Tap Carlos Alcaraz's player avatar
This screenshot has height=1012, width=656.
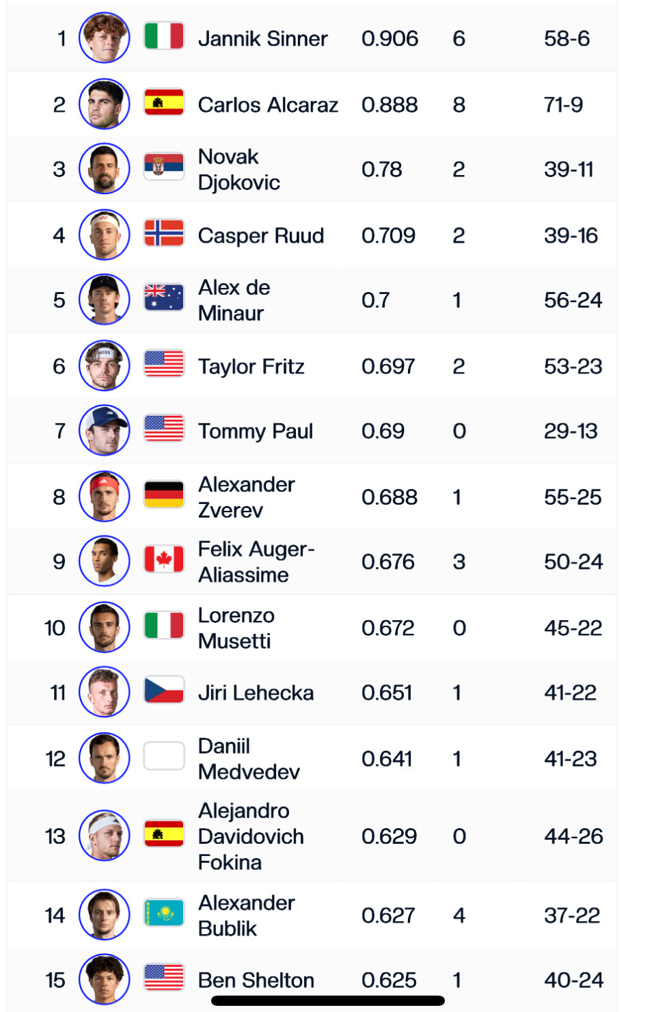[x=105, y=105]
